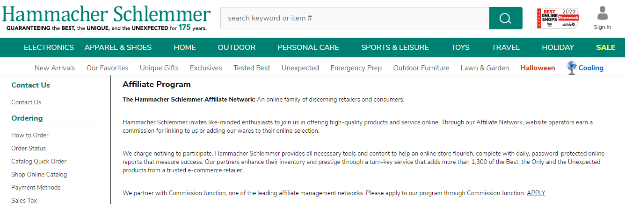Browse the Tested Best collection
The width and height of the screenshot is (625, 204).
(252, 68)
